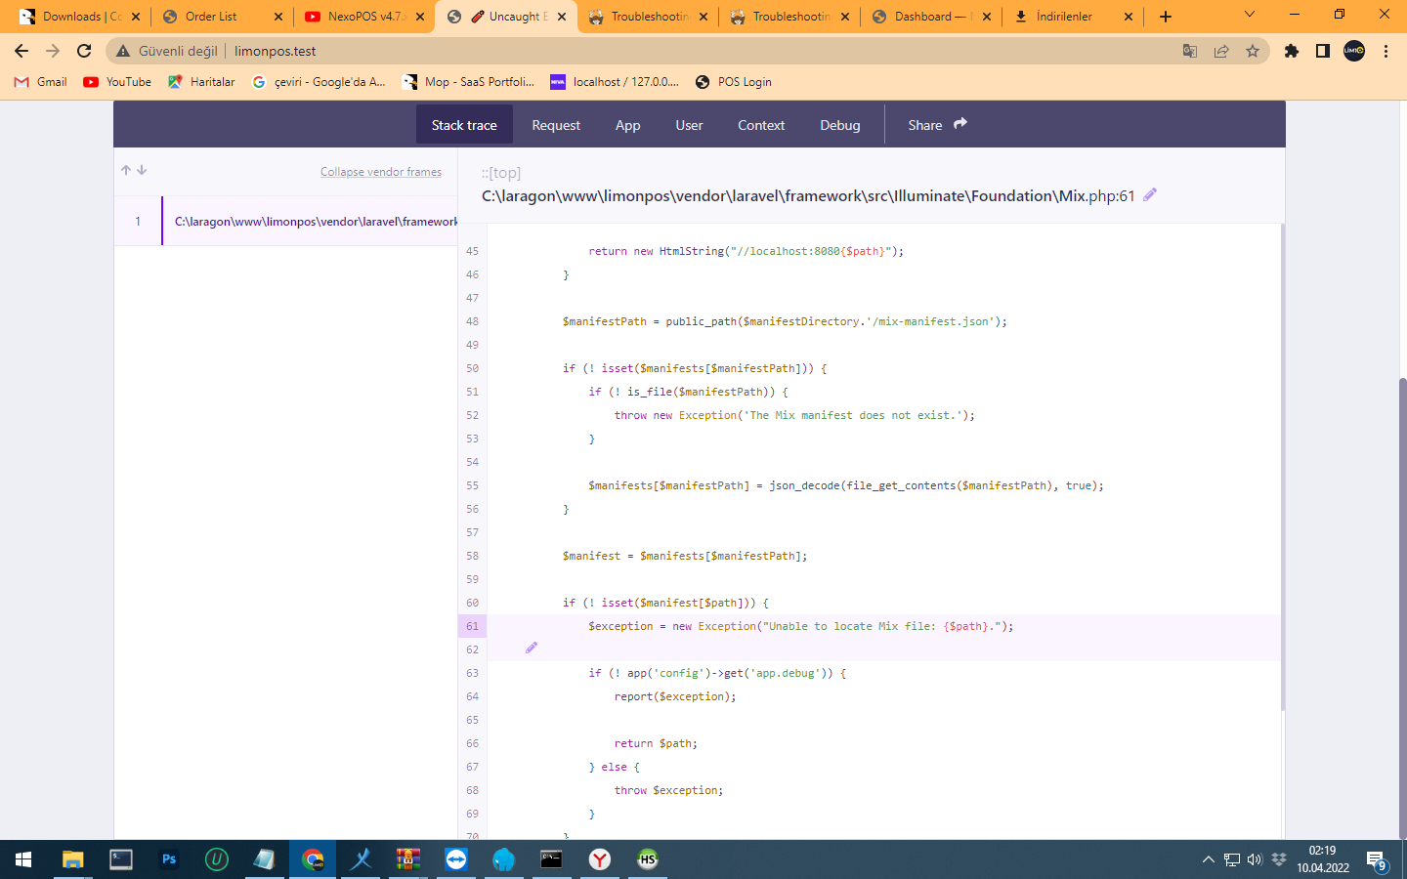The height and width of the screenshot is (879, 1407).
Task: Click the Collapse vendor frames link
Action: (381, 171)
